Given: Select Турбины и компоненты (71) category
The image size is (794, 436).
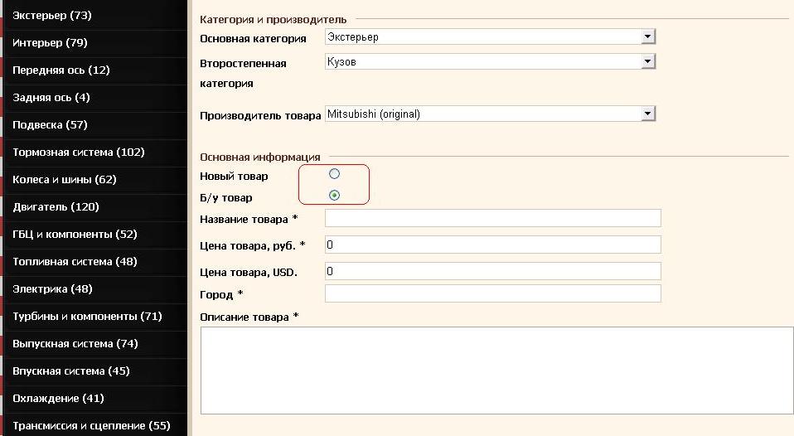Looking at the screenshot, I should [87, 317].
